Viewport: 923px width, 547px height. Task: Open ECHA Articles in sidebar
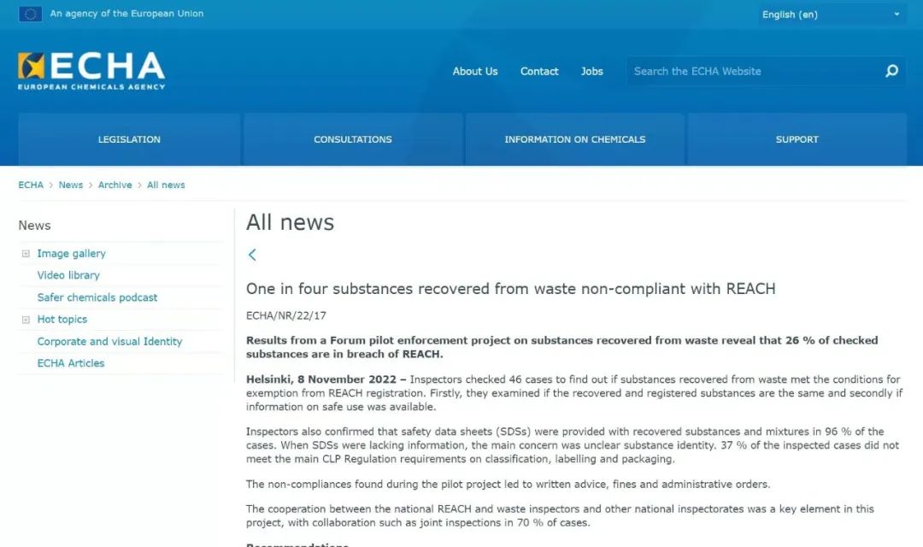(x=71, y=363)
